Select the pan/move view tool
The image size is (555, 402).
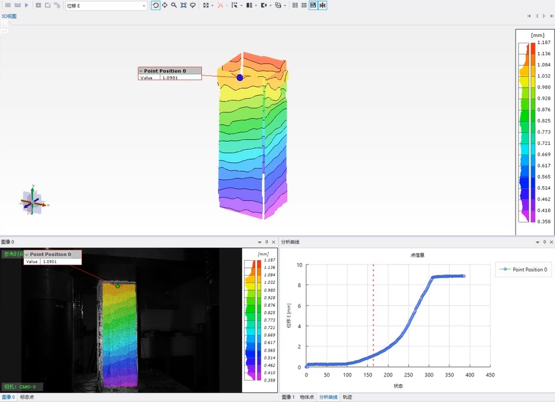[x=165, y=5]
